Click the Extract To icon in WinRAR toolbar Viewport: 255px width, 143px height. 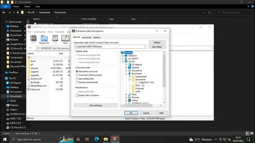(44, 40)
